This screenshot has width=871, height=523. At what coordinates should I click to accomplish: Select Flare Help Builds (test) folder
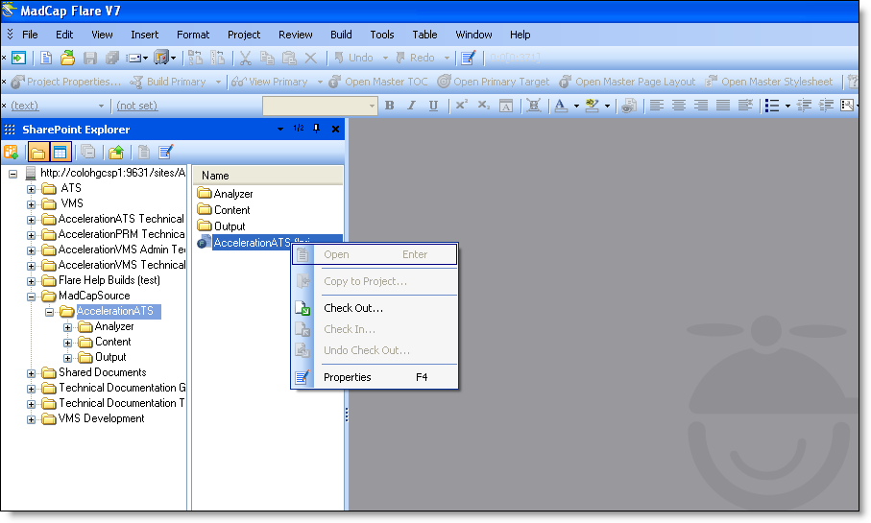(109, 280)
